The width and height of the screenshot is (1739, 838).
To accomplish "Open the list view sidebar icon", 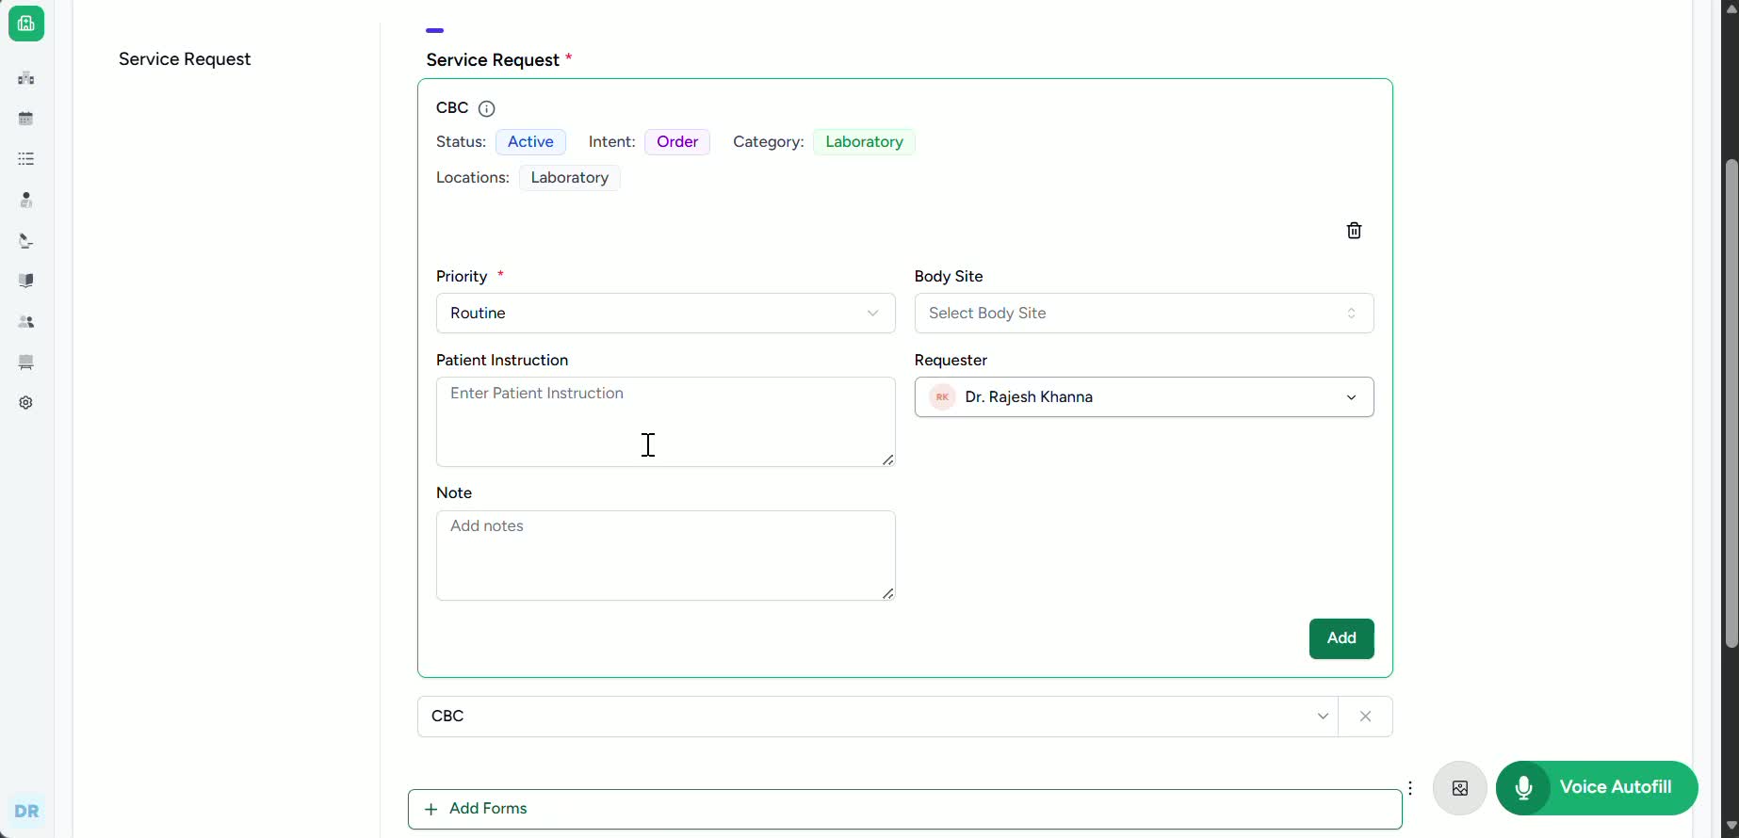I will (26, 159).
